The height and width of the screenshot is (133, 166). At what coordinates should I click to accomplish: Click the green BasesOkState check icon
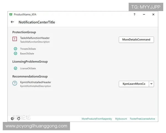15,53
